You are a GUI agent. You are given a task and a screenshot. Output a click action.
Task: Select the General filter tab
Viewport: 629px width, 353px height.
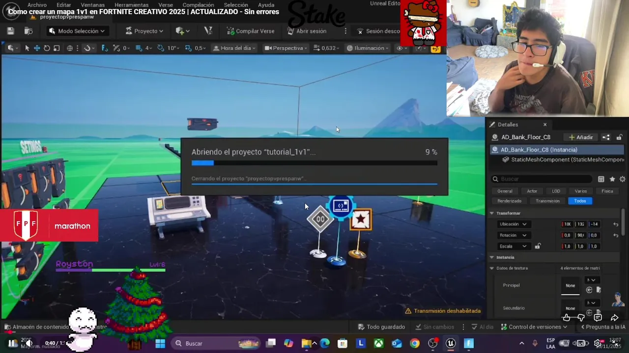point(505,191)
